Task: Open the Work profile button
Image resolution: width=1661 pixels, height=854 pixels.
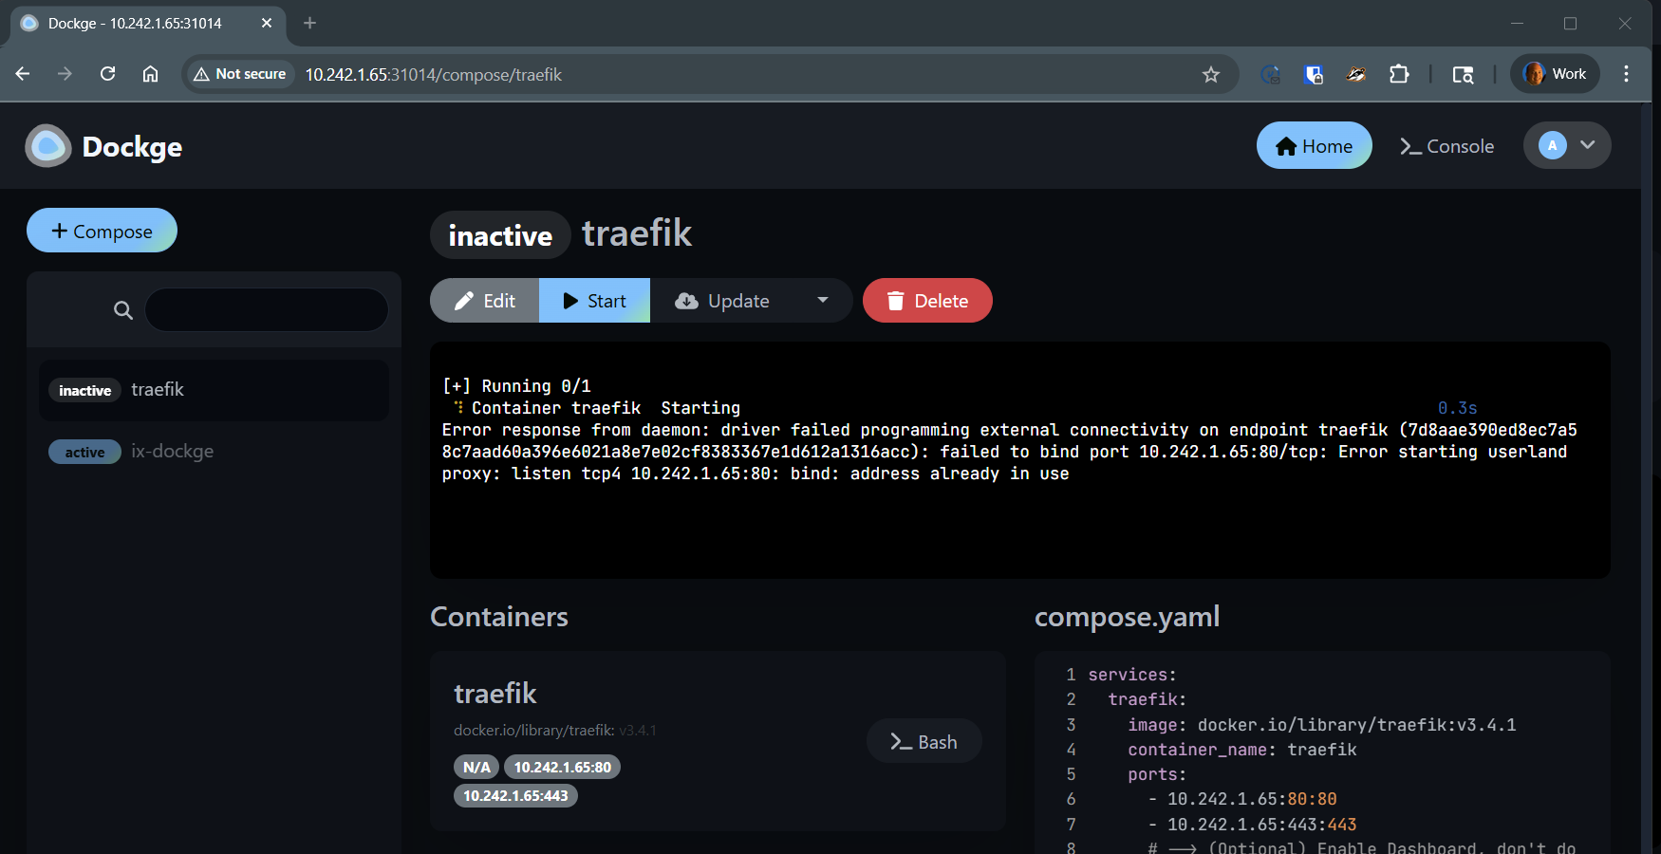Action: point(1555,74)
